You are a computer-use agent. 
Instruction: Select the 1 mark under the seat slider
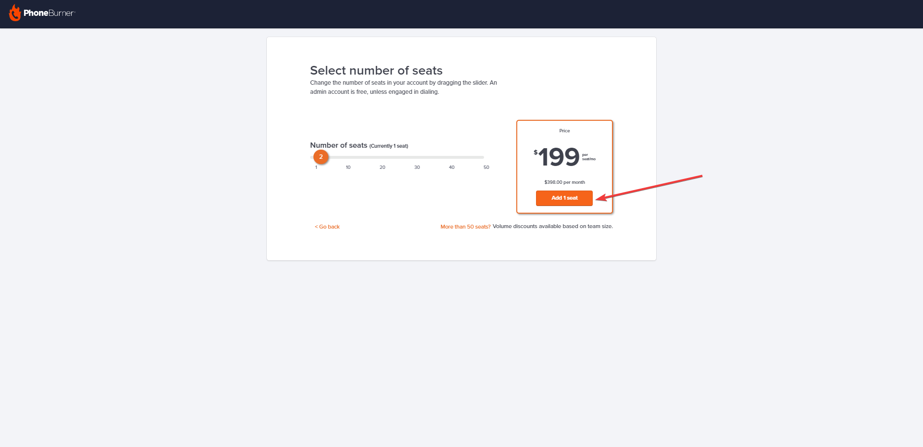[x=316, y=167]
